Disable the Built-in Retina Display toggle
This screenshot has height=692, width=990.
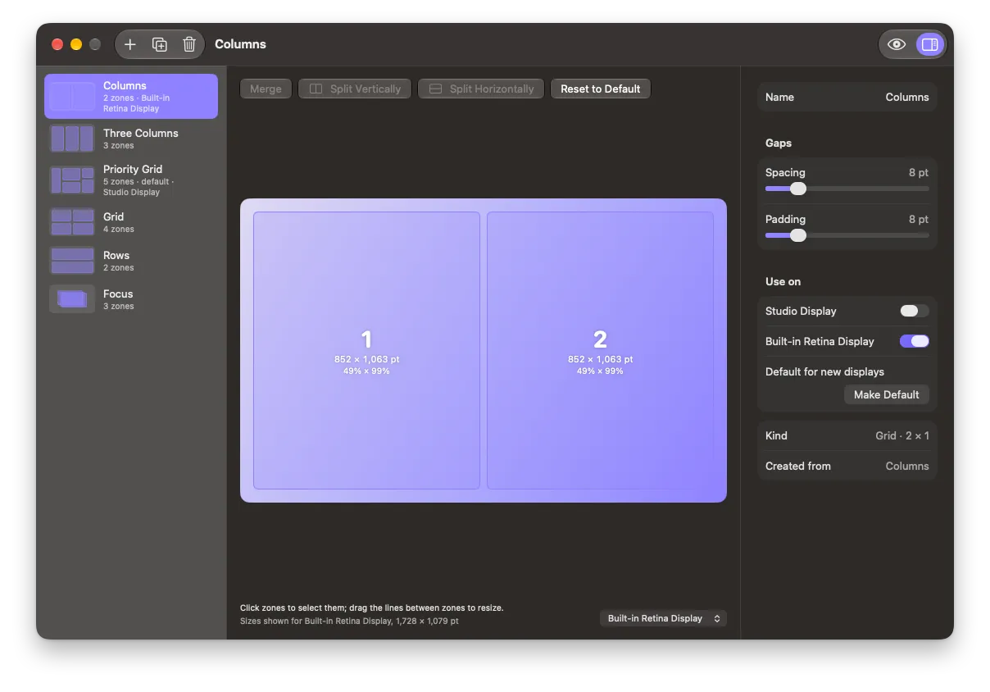pyautogui.click(x=914, y=341)
